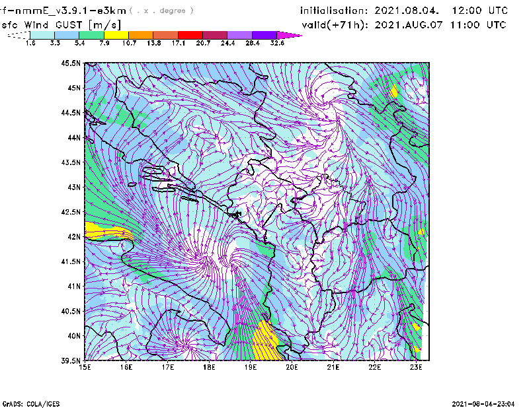Click the 'GrADS: COLA/IGES' credit text
The height and width of the screenshot is (408, 529).
(x=30, y=404)
